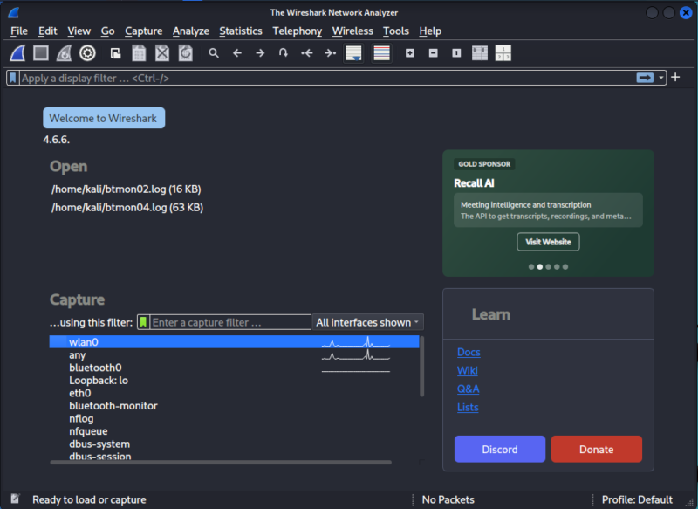Viewport: 698px width, 509px height.
Task: Open the Help menu
Action: point(430,31)
